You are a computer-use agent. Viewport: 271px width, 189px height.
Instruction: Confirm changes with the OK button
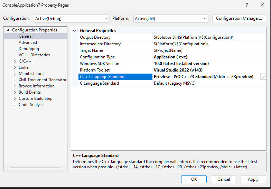194,179
